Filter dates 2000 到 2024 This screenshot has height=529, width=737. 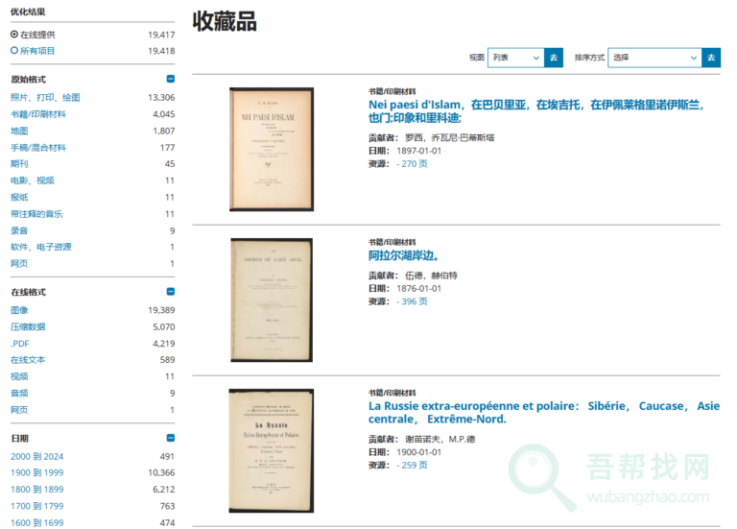(x=36, y=456)
